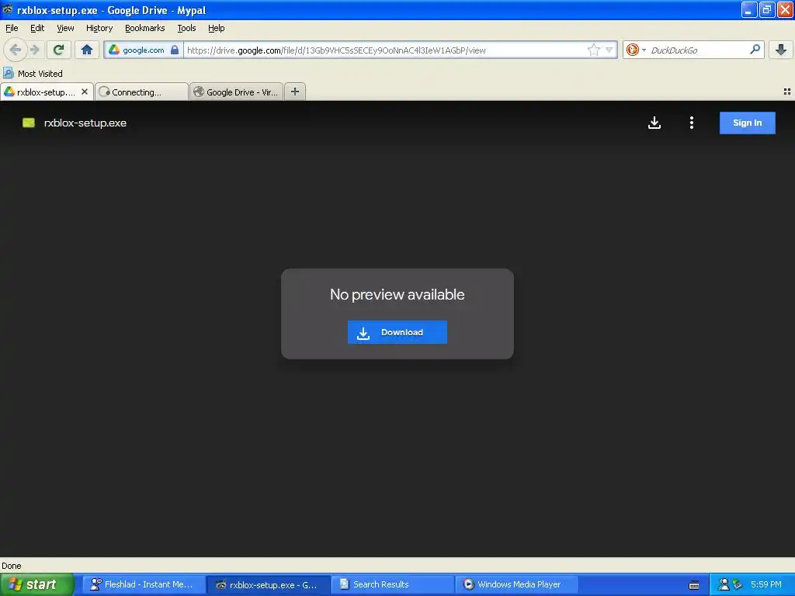Viewport: 795px width, 596px height.
Task: Open the View menu
Action: [65, 28]
